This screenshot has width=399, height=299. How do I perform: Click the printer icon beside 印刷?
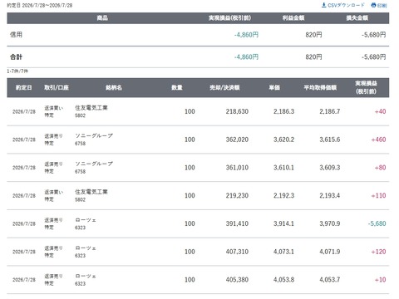(x=373, y=5)
